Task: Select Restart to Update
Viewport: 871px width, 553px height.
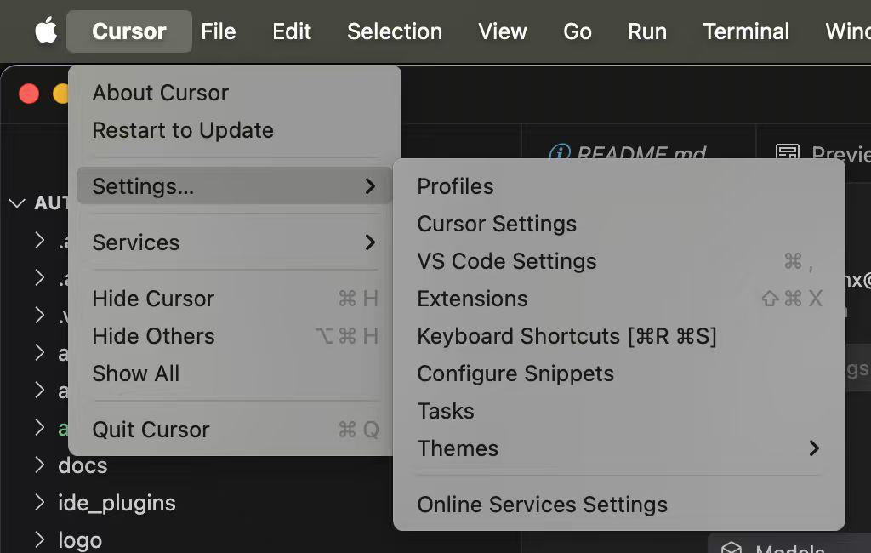Action: pyautogui.click(x=183, y=130)
